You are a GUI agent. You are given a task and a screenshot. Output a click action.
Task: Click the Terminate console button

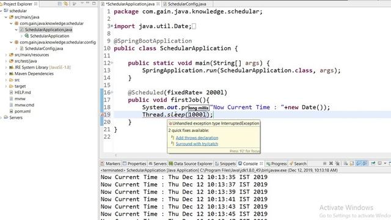(x=324, y=163)
